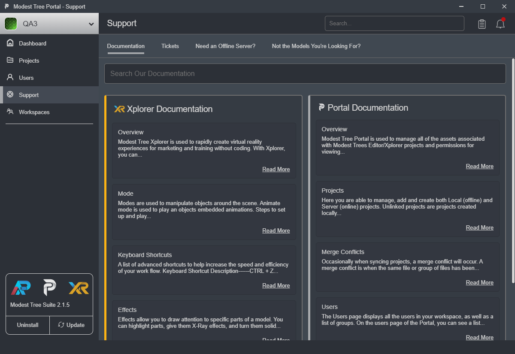
Task: Select the Projects folder icon
Action: [x=10, y=61]
